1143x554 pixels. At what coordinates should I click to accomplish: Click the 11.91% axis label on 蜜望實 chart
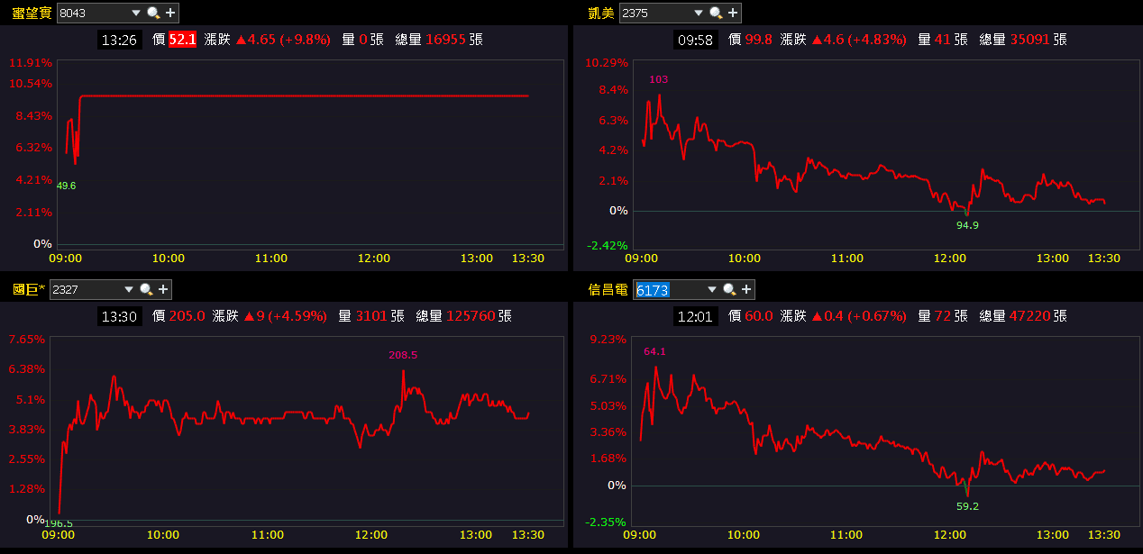(x=31, y=63)
